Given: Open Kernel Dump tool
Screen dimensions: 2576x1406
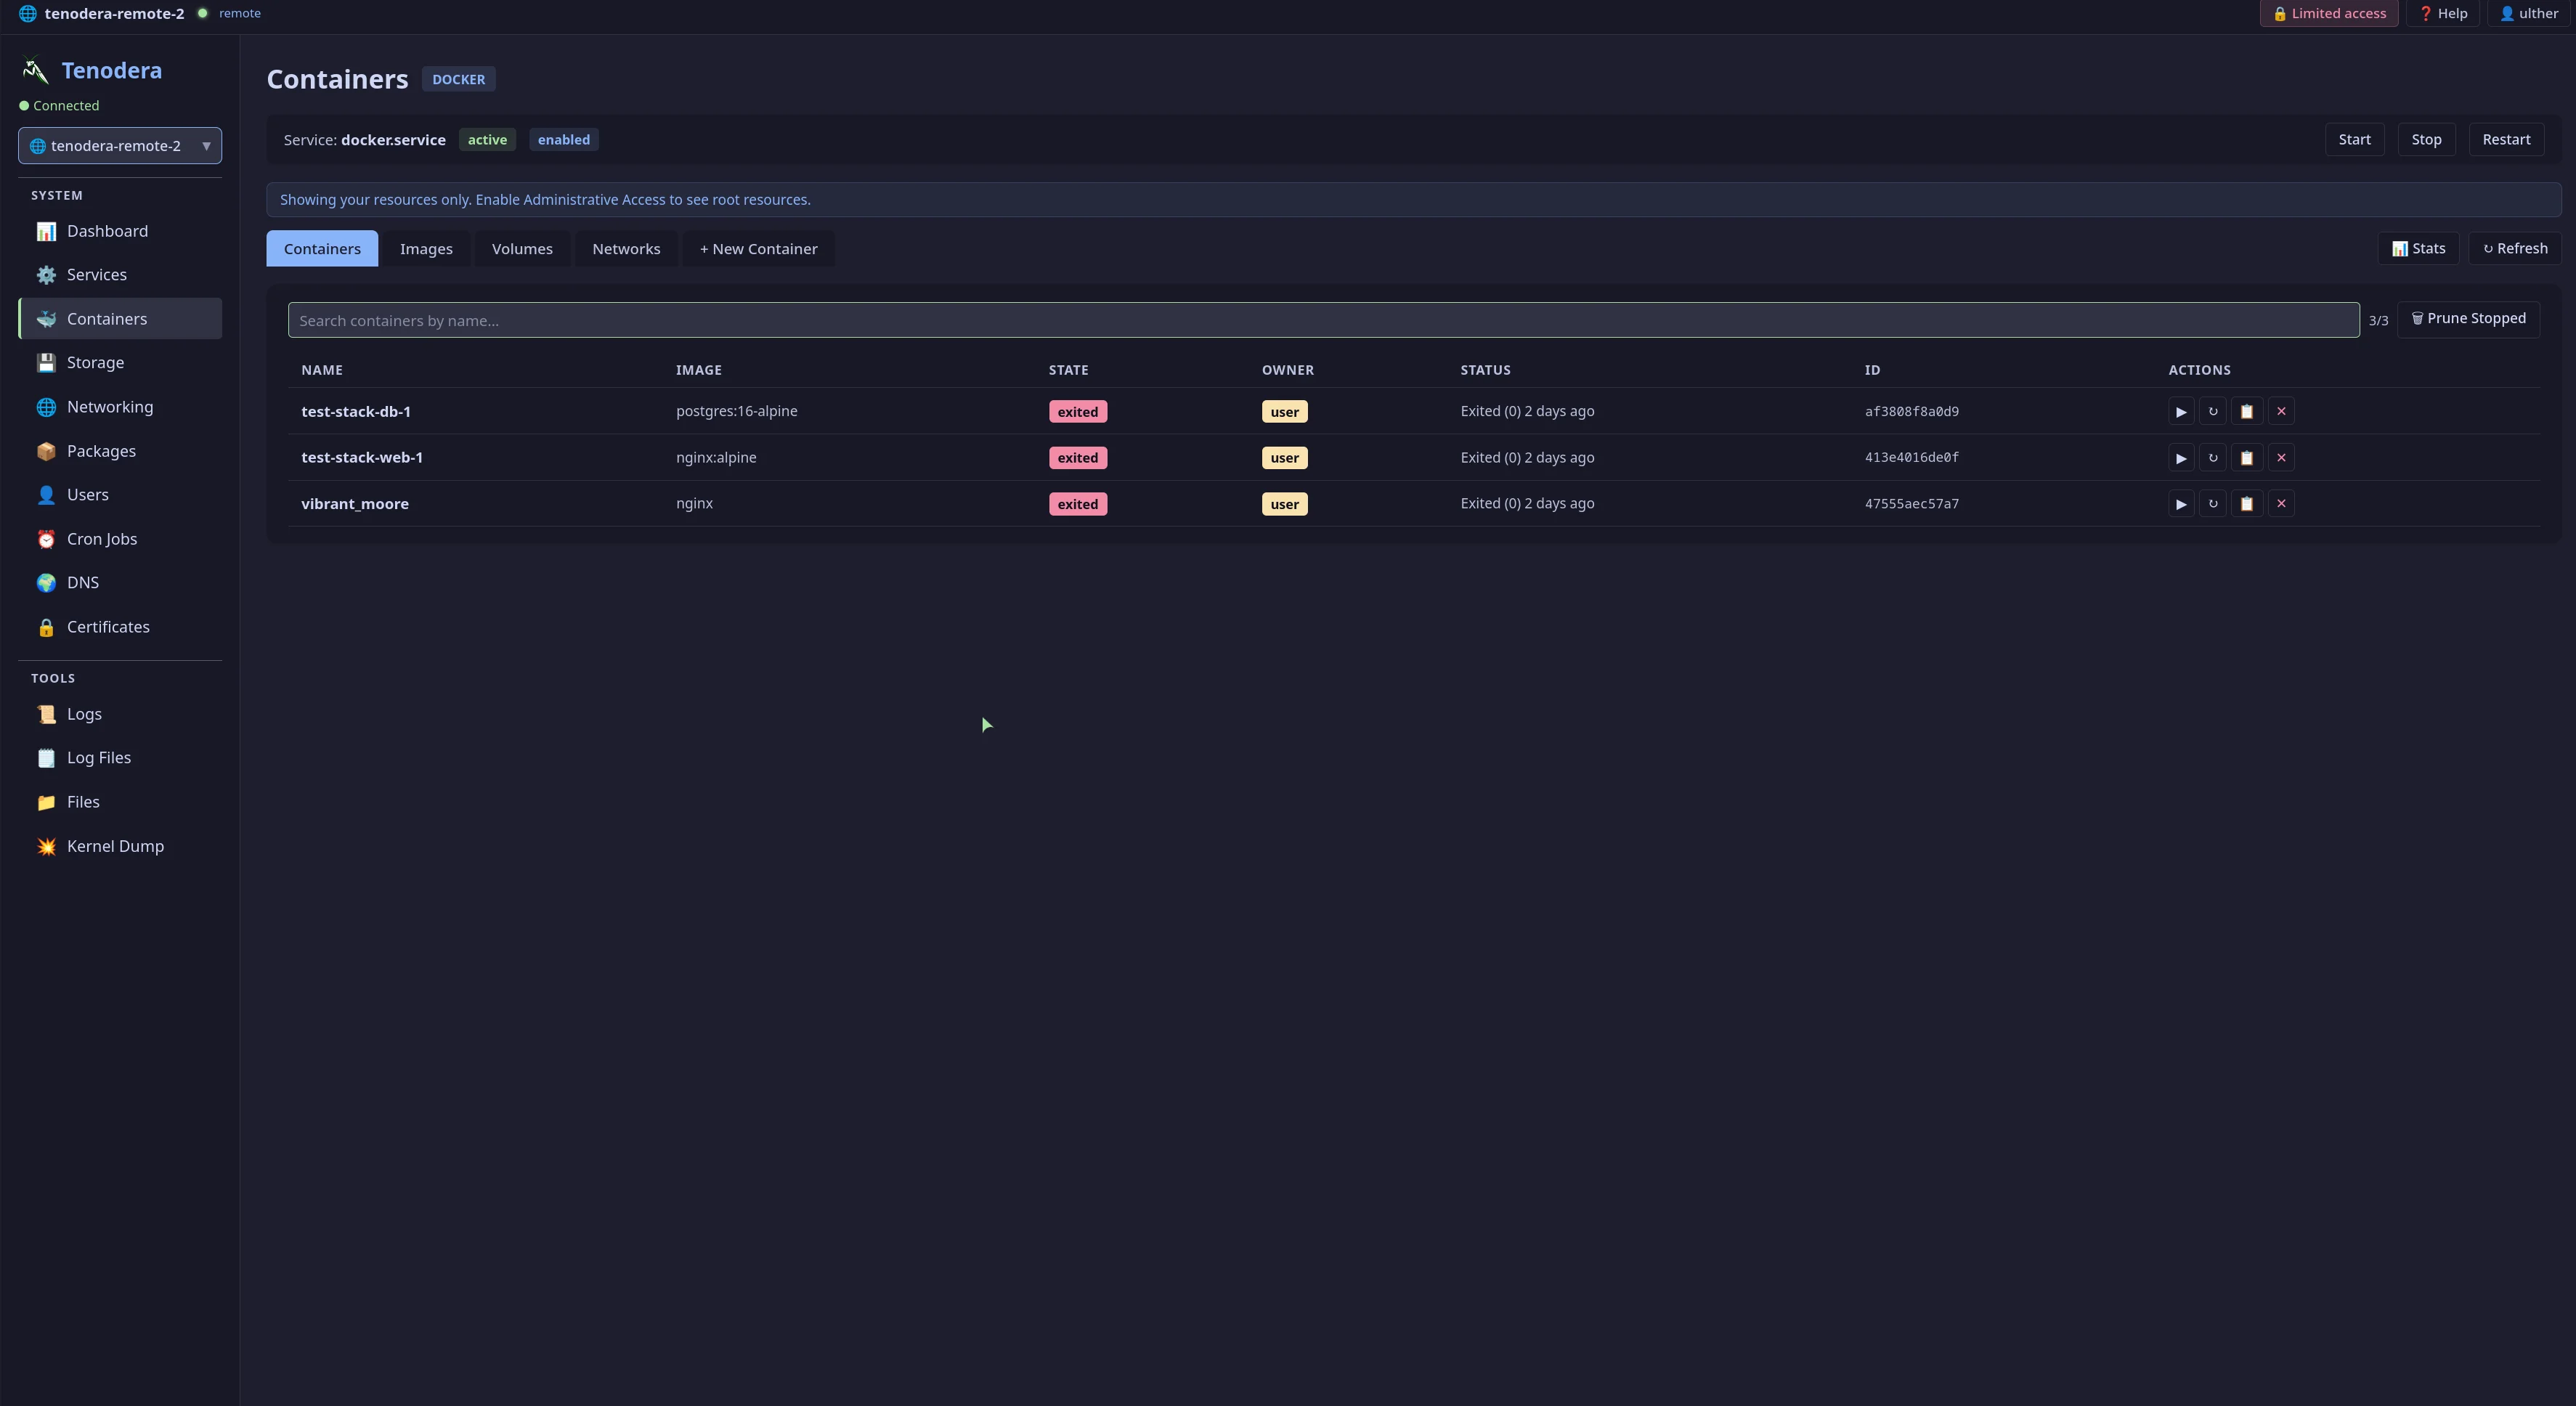Looking at the screenshot, I should click(x=120, y=846).
